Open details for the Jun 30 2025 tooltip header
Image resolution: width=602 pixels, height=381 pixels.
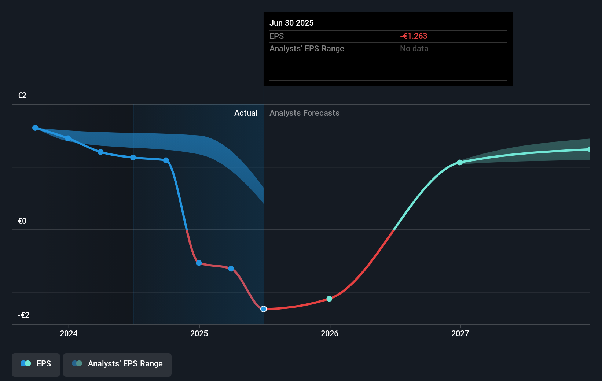tap(292, 23)
